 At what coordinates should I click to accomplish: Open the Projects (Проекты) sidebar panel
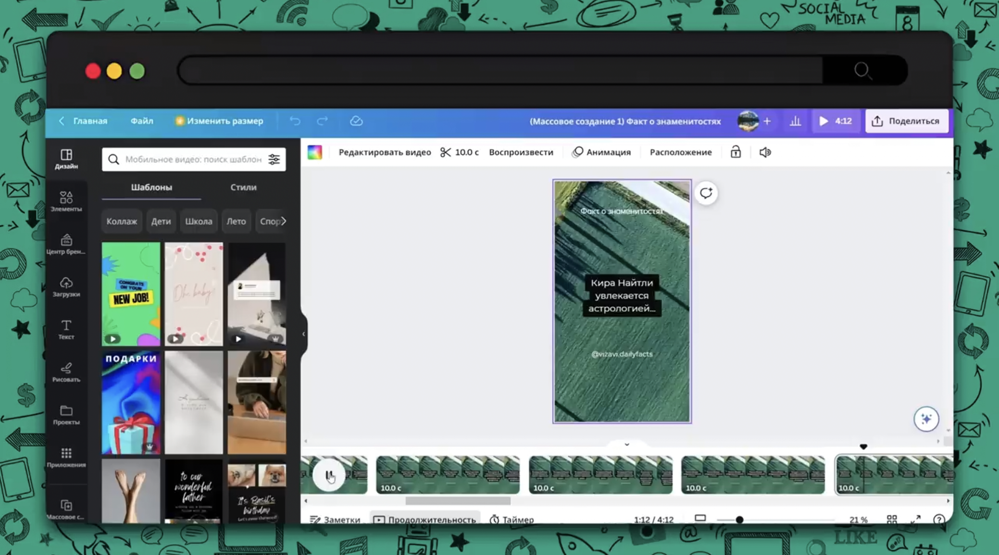click(x=66, y=415)
